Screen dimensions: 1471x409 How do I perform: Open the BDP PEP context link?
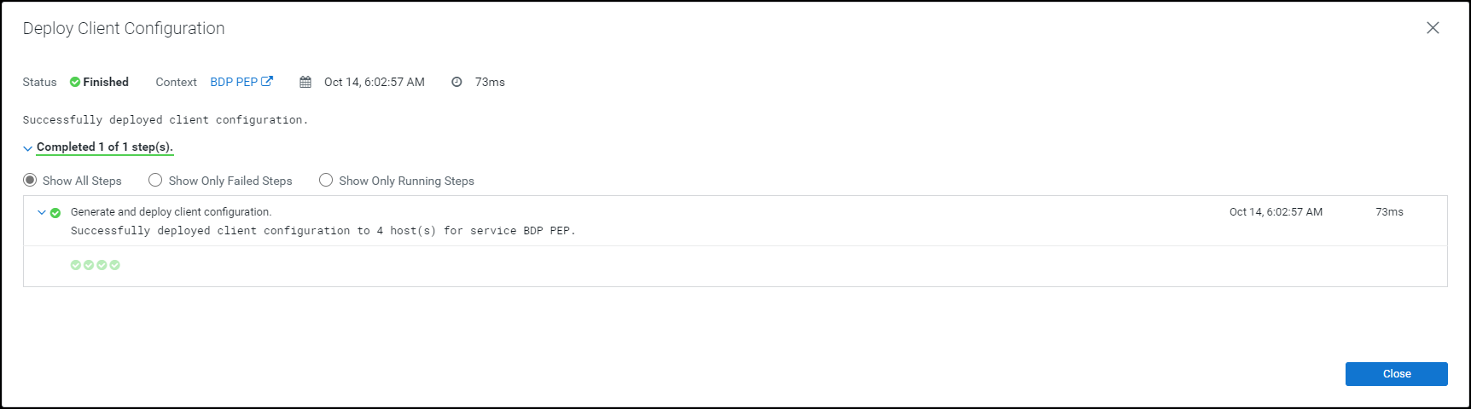234,82
